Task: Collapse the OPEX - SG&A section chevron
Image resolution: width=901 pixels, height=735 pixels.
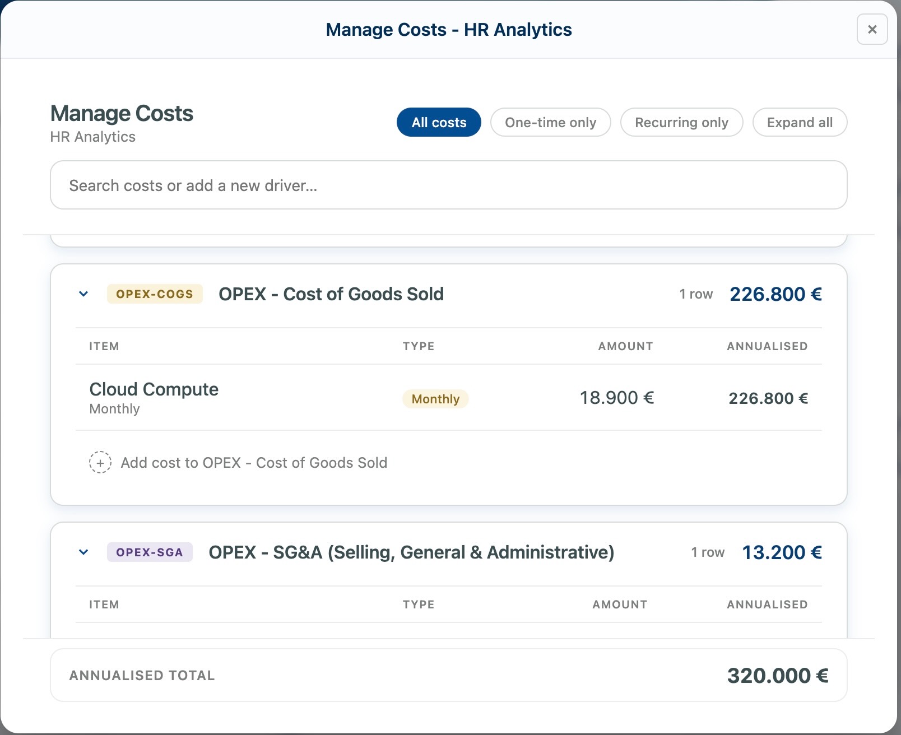Action: pyautogui.click(x=83, y=552)
